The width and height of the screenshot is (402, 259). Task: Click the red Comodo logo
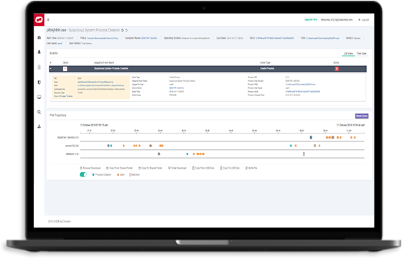click(x=39, y=19)
